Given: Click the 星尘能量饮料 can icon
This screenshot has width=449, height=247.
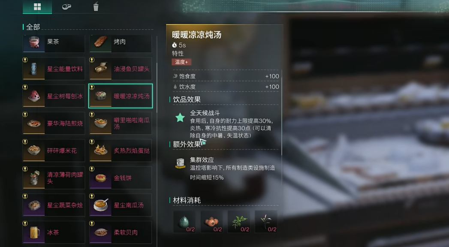Looking at the screenshot, I should [34, 69].
